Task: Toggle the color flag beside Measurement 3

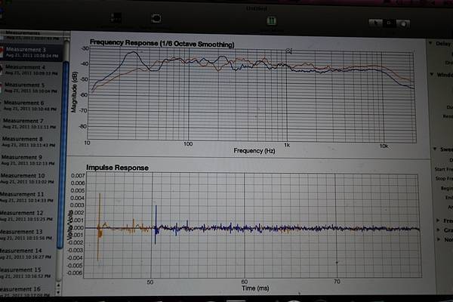Action: (2, 52)
